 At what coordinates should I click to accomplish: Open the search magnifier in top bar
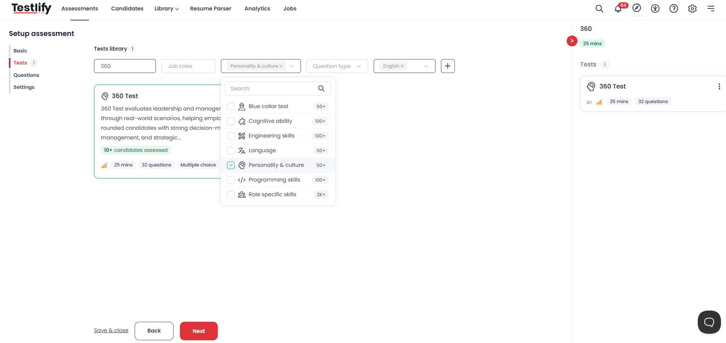coord(599,8)
